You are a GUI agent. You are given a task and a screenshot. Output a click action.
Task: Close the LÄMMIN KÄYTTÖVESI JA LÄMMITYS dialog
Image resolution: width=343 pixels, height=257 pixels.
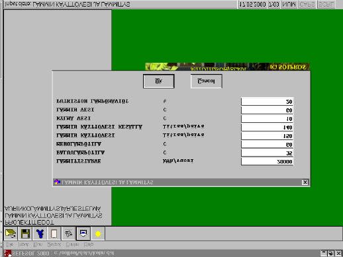click(305, 182)
